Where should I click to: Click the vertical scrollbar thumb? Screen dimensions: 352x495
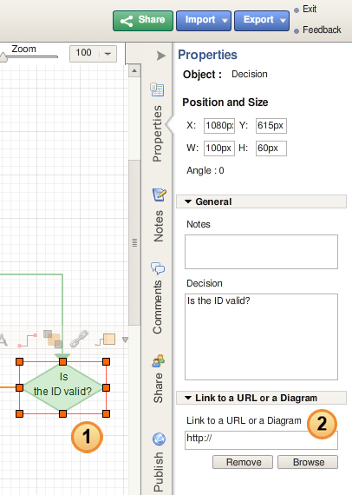pos(134,242)
